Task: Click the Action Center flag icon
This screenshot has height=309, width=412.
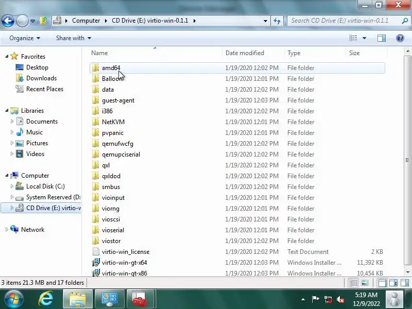Action: tap(315, 299)
